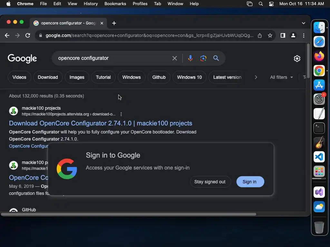
Task: Click Stay signed out button
Action: point(210,182)
